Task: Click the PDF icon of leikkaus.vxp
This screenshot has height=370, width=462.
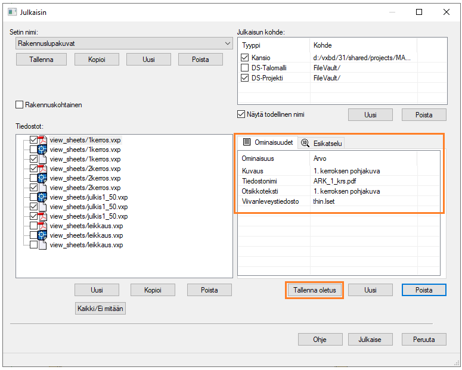Action: (x=43, y=226)
